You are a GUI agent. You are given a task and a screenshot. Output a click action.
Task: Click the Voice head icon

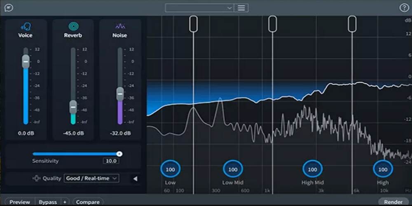point(26,26)
